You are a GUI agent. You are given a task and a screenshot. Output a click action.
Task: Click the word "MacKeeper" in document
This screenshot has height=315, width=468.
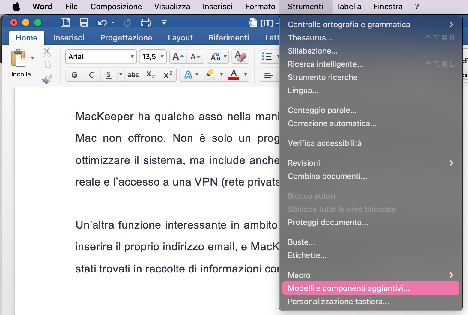click(x=104, y=117)
